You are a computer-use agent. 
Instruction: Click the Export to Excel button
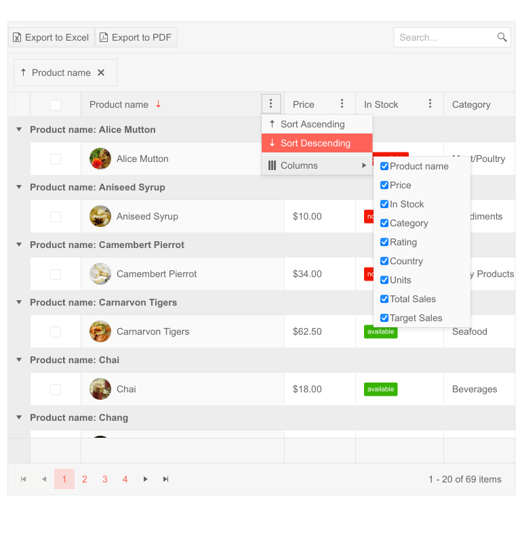coord(52,37)
